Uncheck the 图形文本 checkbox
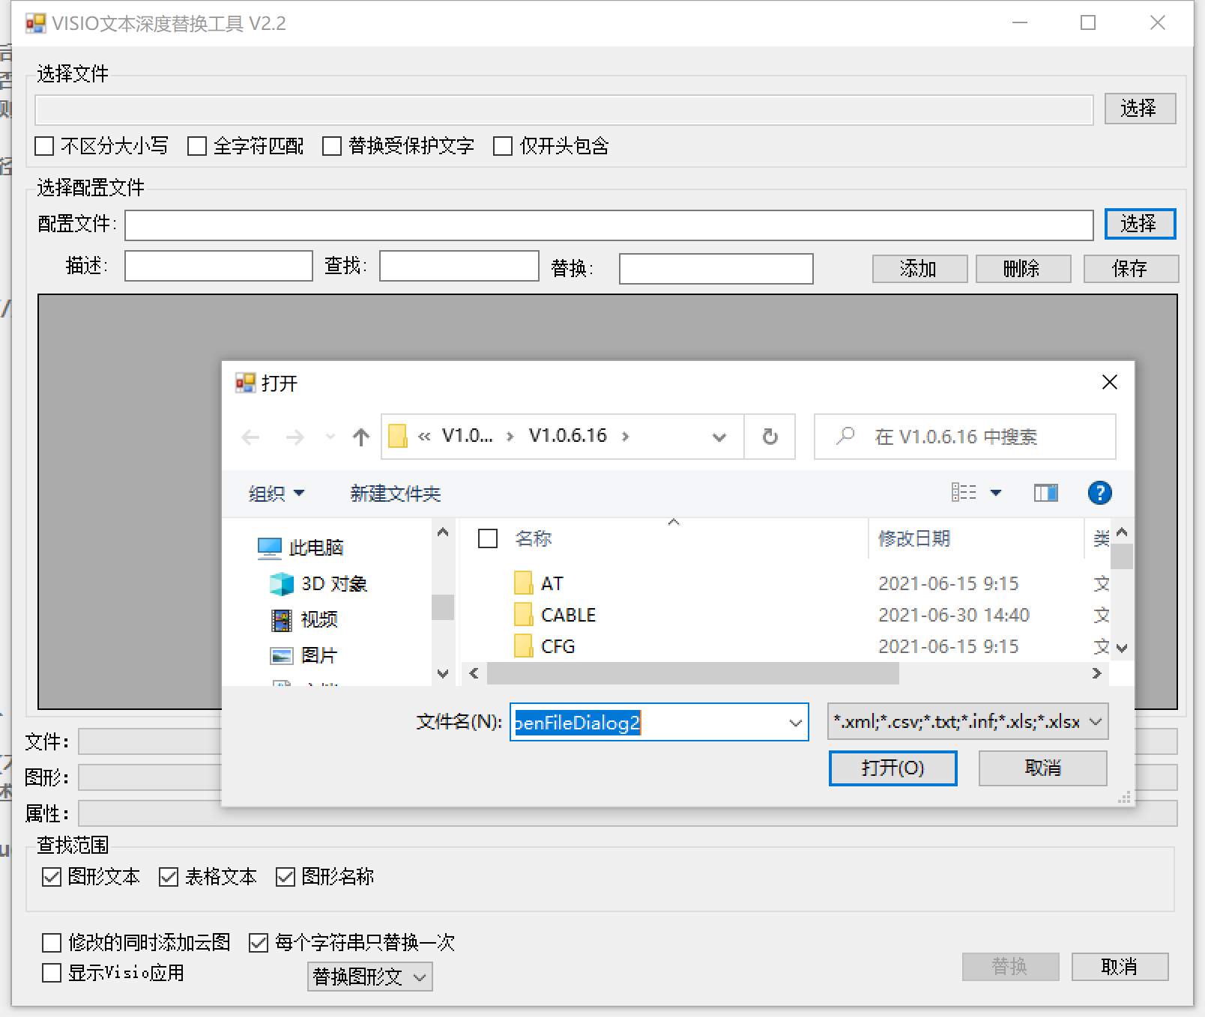This screenshot has height=1017, width=1205. point(52,877)
